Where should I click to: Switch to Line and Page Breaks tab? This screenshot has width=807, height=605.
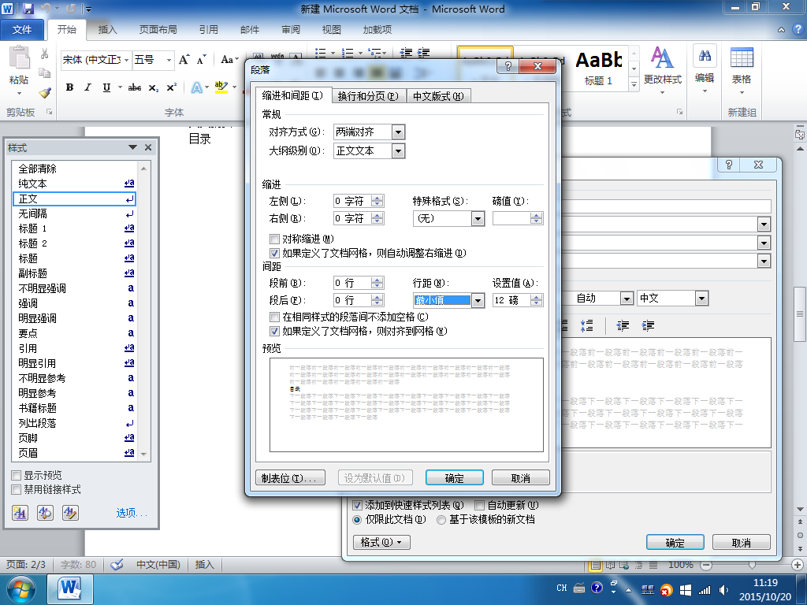369,96
